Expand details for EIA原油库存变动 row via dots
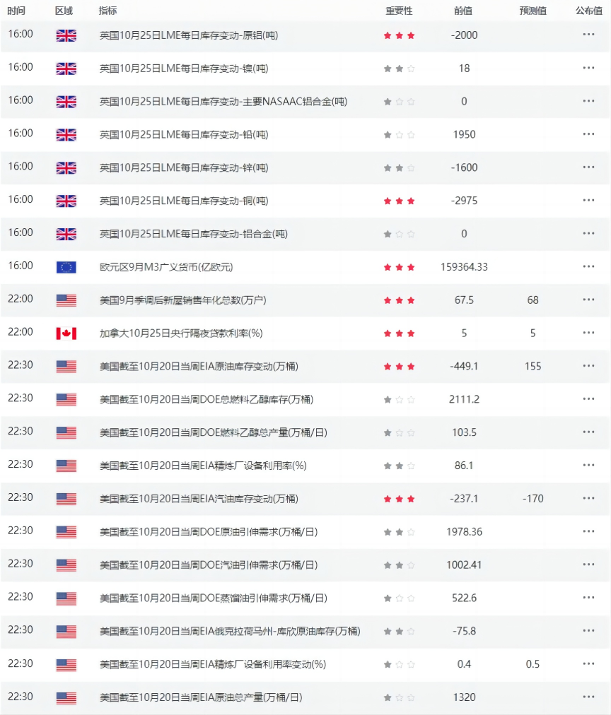Viewport: 611px width, 715px height. click(x=588, y=366)
